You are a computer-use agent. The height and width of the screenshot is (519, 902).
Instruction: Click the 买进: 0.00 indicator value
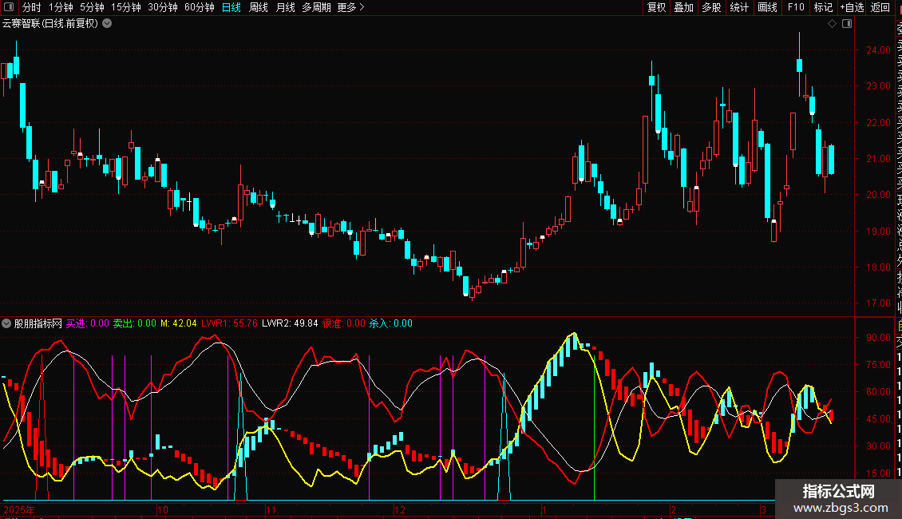point(88,323)
